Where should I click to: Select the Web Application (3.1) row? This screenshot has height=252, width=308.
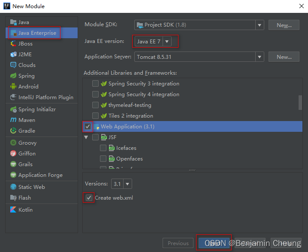(x=193, y=126)
